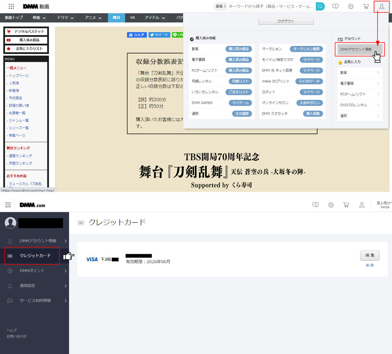Click the DMM.com logo
The height and width of the screenshot is (354, 392).
coord(33,205)
